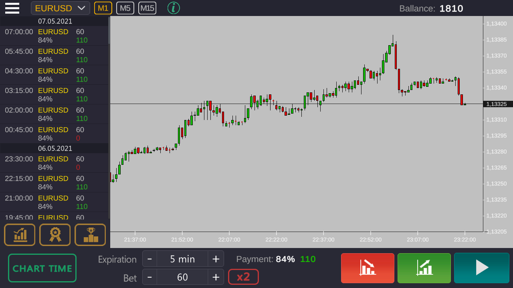
Task: Increase expiration time with plus
Action: pyautogui.click(x=216, y=259)
